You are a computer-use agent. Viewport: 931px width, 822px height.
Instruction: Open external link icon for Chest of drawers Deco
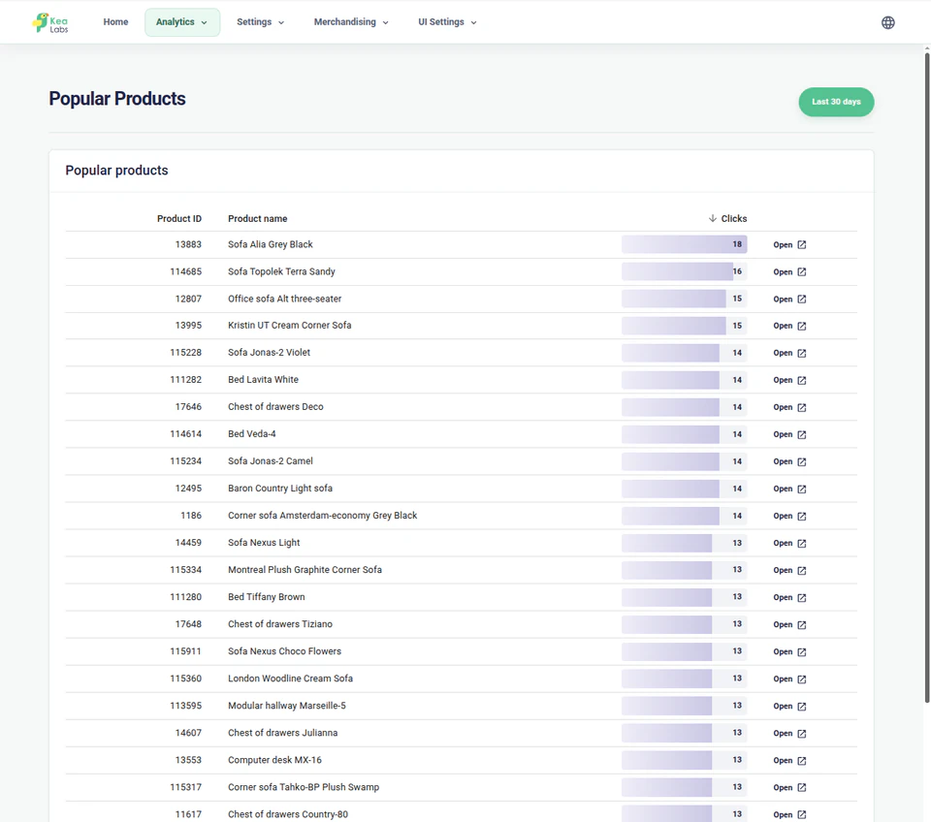802,408
